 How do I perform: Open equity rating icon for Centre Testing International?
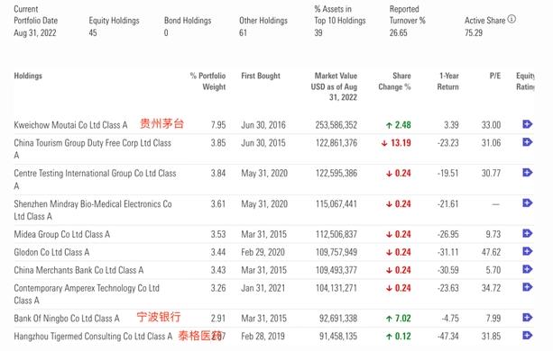point(527,172)
